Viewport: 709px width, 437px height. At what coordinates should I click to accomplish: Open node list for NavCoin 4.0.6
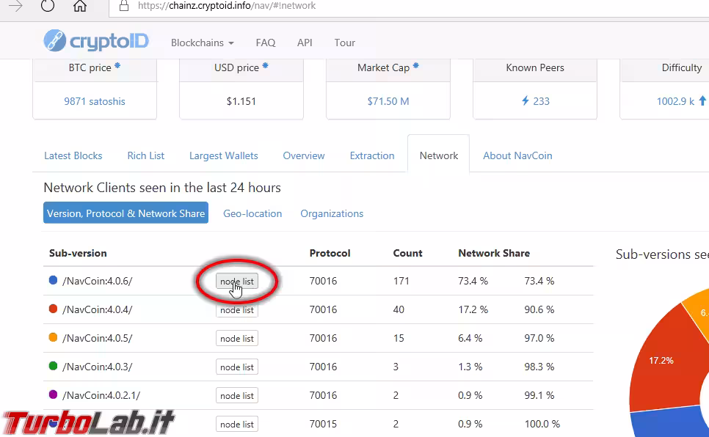pyautogui.click(x=236, y=282)
